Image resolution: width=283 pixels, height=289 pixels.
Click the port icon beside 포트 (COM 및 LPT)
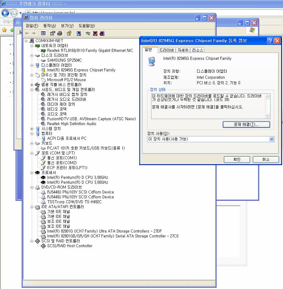click(37, 153)
